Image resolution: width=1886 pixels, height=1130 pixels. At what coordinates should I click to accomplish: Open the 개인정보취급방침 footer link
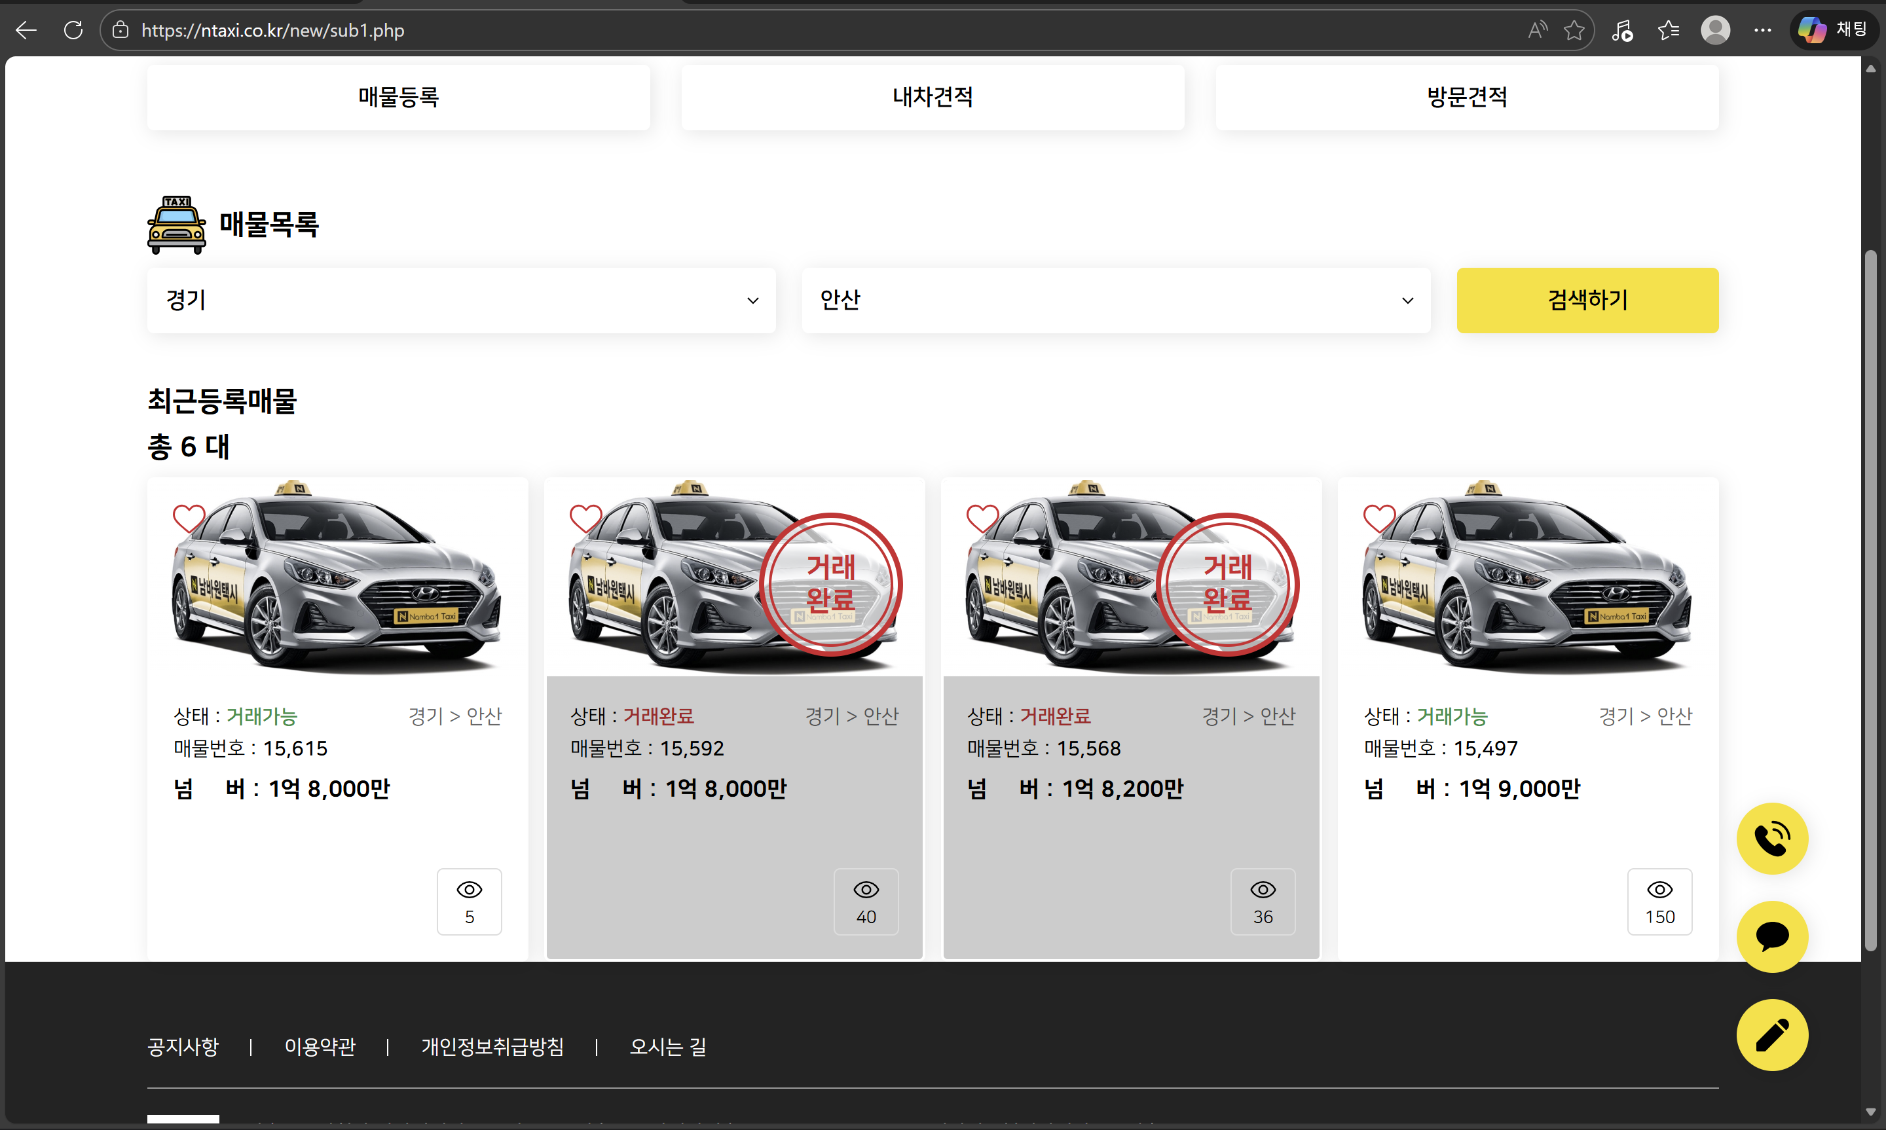pos(492,1047)
